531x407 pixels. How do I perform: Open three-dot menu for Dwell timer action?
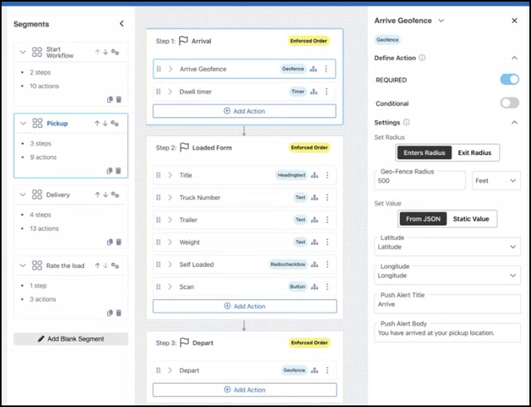pyautogui.click(x=326, y=92)
